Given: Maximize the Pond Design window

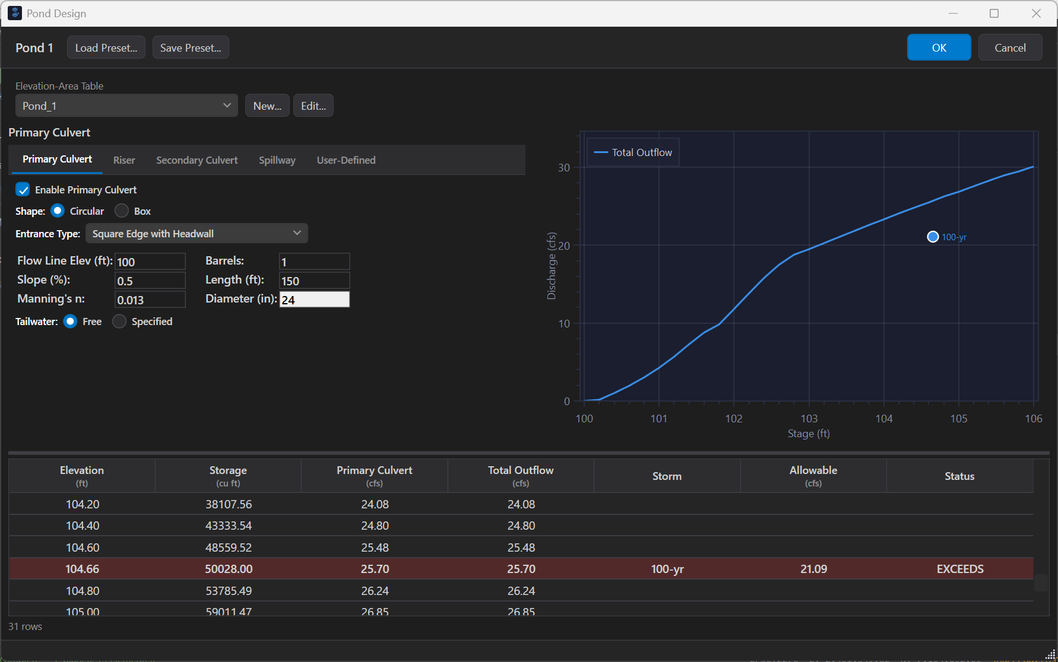Looking at the screenshot, I should click(994, 13).
